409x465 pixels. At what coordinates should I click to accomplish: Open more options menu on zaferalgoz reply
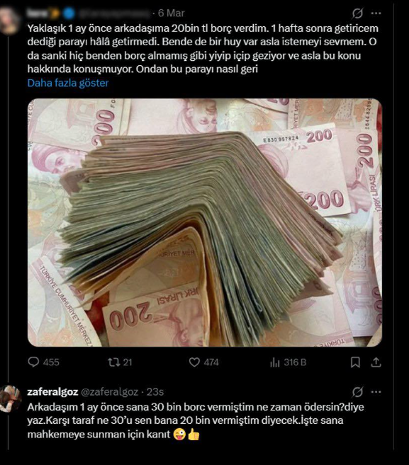pos(376,392)
